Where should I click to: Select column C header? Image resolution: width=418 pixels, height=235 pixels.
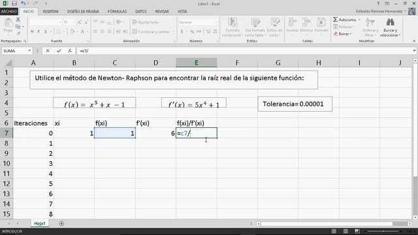(x=115, y=63)
